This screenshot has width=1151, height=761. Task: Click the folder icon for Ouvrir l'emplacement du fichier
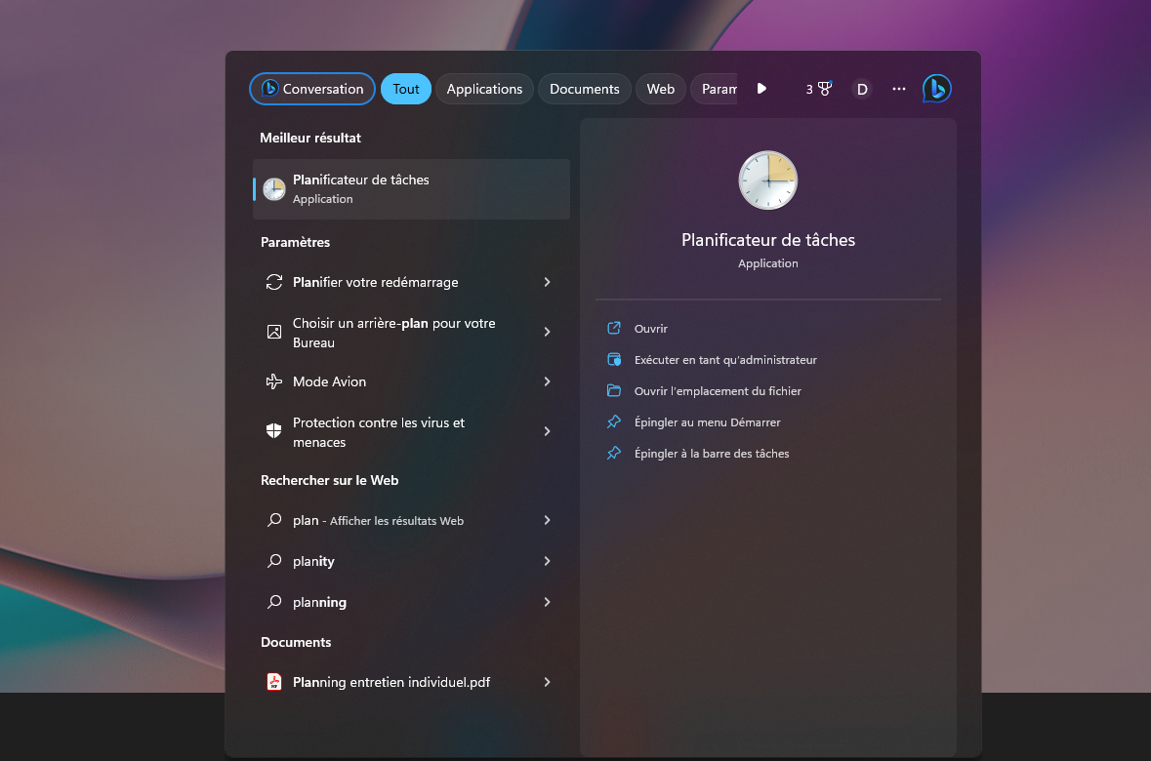tap(614, 391)
